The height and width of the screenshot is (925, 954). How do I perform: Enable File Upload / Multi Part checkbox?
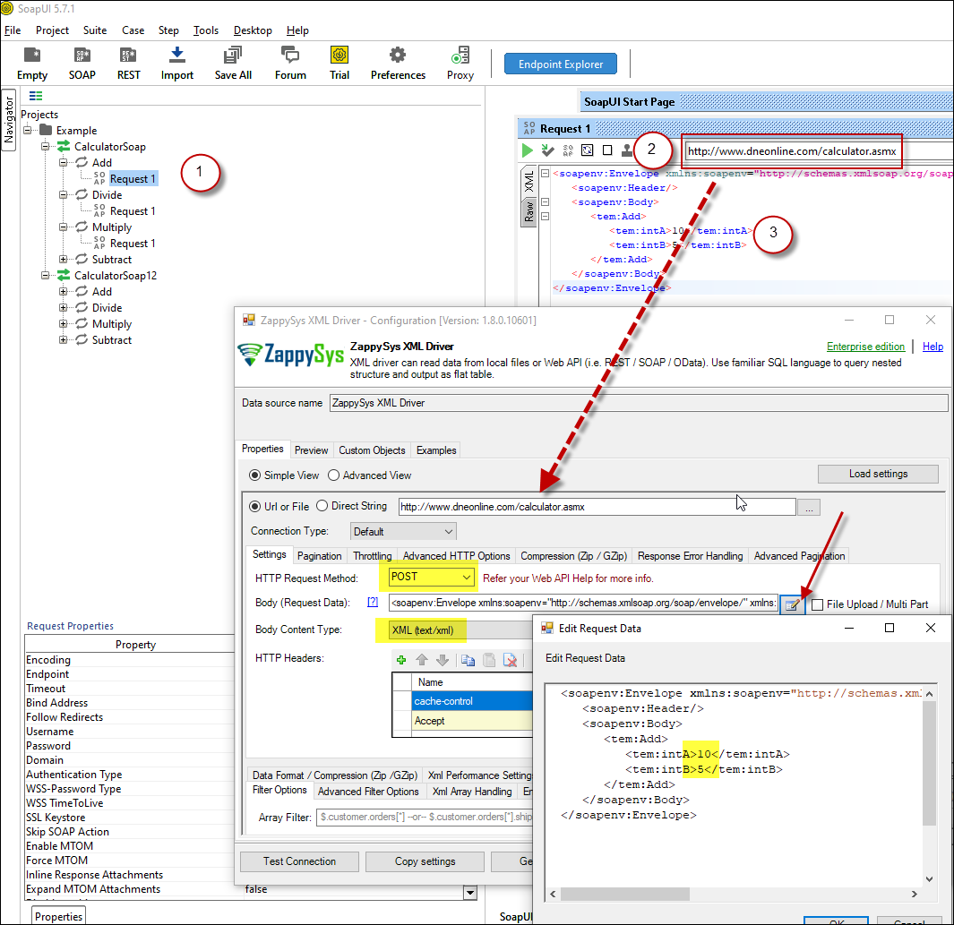pos(818,604)
